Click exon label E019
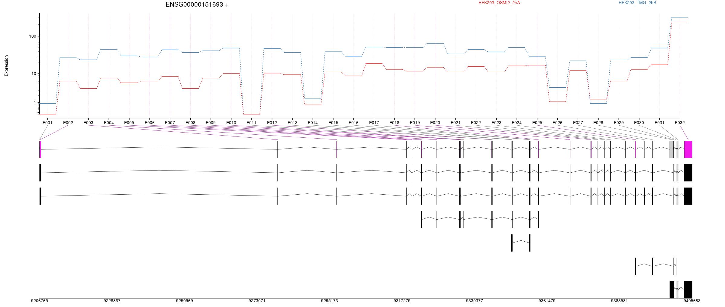Viewport: 725px width, 307px height. click(415, 123)
